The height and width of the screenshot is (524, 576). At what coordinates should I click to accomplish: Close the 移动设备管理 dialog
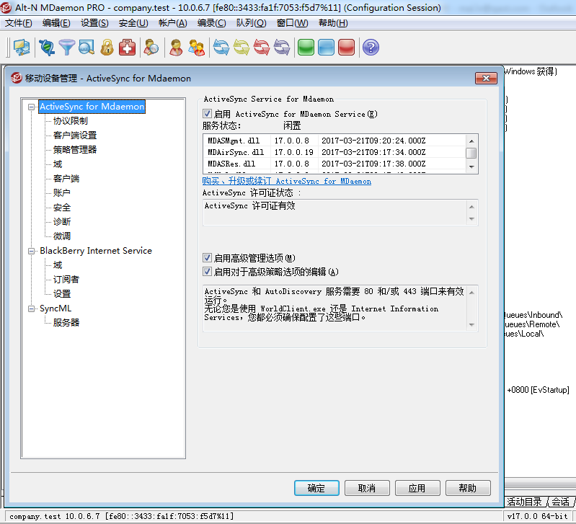point(486,79)
